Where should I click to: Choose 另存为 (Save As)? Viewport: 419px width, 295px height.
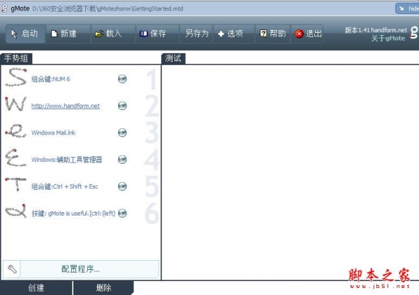[196, 33]
